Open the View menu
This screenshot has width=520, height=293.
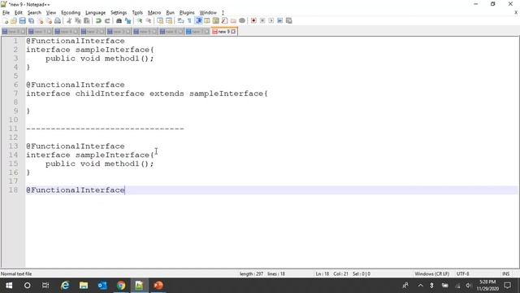(x=50, y=13)
